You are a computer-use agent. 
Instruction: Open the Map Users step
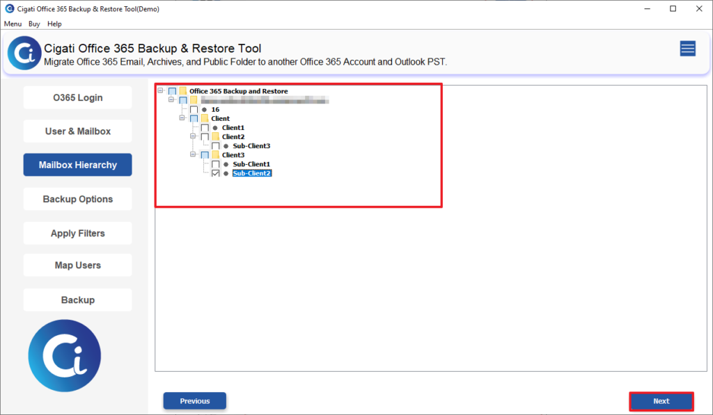(x=78, y=265)
